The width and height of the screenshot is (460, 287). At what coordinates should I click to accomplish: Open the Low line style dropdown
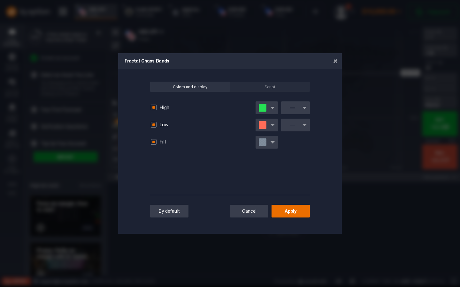tap(295, 125)
